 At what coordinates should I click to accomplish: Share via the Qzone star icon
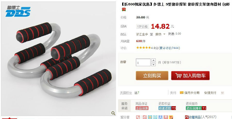(x=150, y=117)
